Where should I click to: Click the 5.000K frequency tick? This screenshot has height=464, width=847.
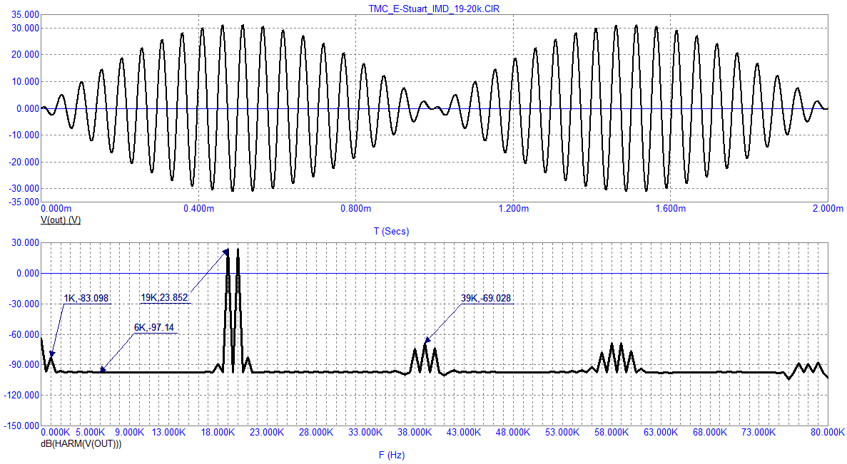point(90,432)
